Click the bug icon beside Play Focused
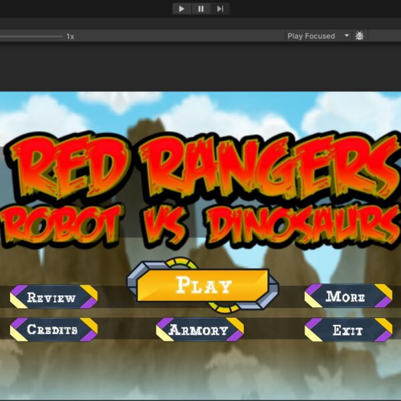Image resolution: width=401 pixels, height=401 pixels. click(x=360, y=36)
